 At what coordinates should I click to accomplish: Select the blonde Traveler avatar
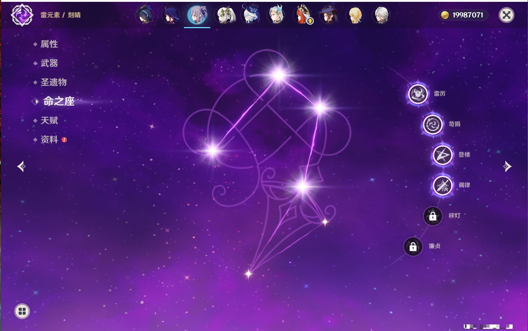coord(355,15)
